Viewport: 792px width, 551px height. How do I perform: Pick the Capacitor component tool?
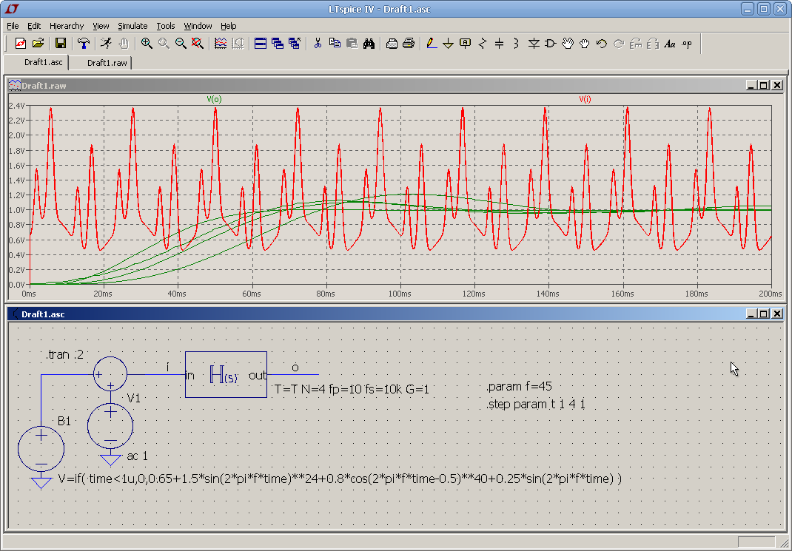499,44
